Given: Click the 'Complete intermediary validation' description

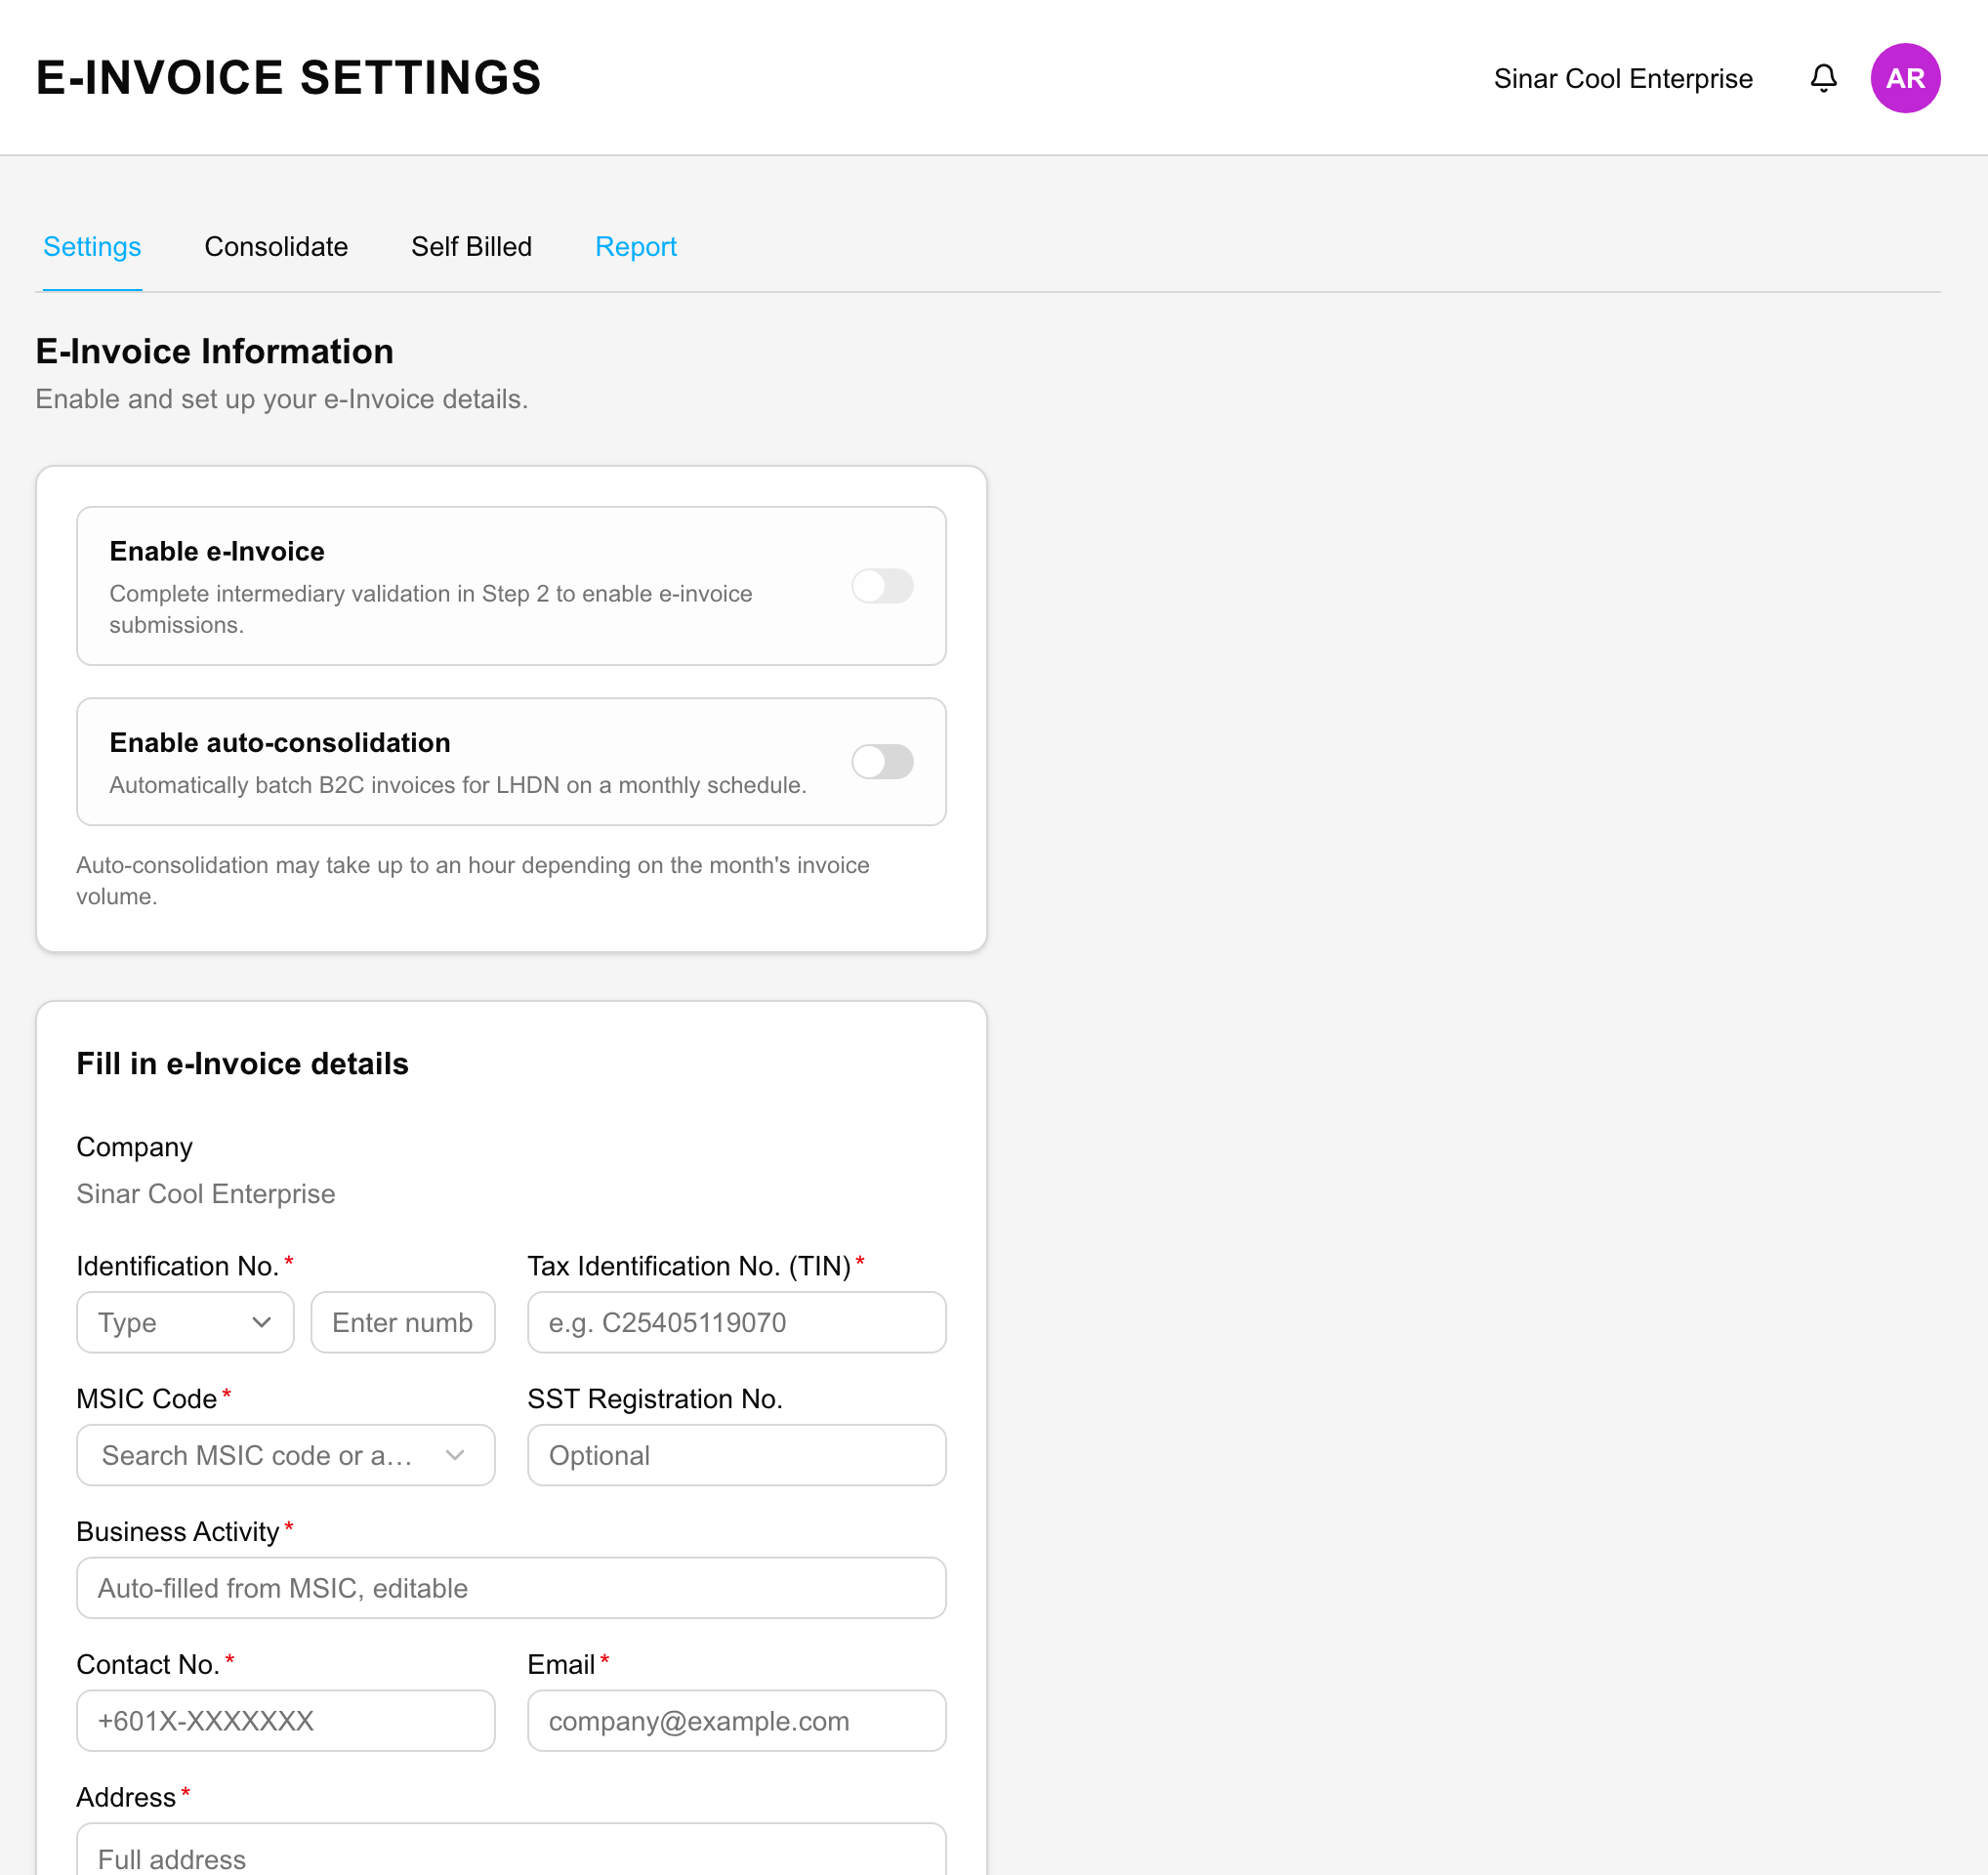Looking at the screenshot, I should [431, 609].
